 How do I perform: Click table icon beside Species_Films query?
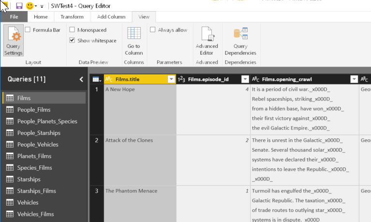point(10,167)
